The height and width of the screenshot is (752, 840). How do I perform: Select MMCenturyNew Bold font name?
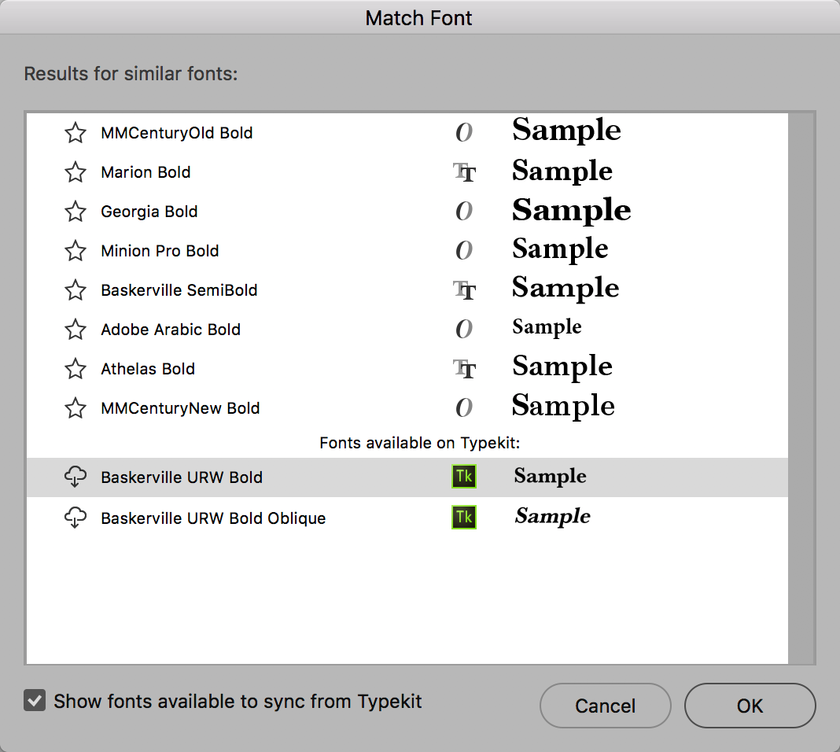pyautogui.click(x=181, y=408)
